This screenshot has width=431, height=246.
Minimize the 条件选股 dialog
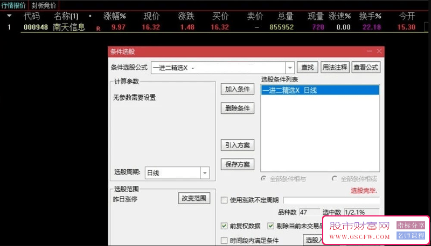(369, 51)
